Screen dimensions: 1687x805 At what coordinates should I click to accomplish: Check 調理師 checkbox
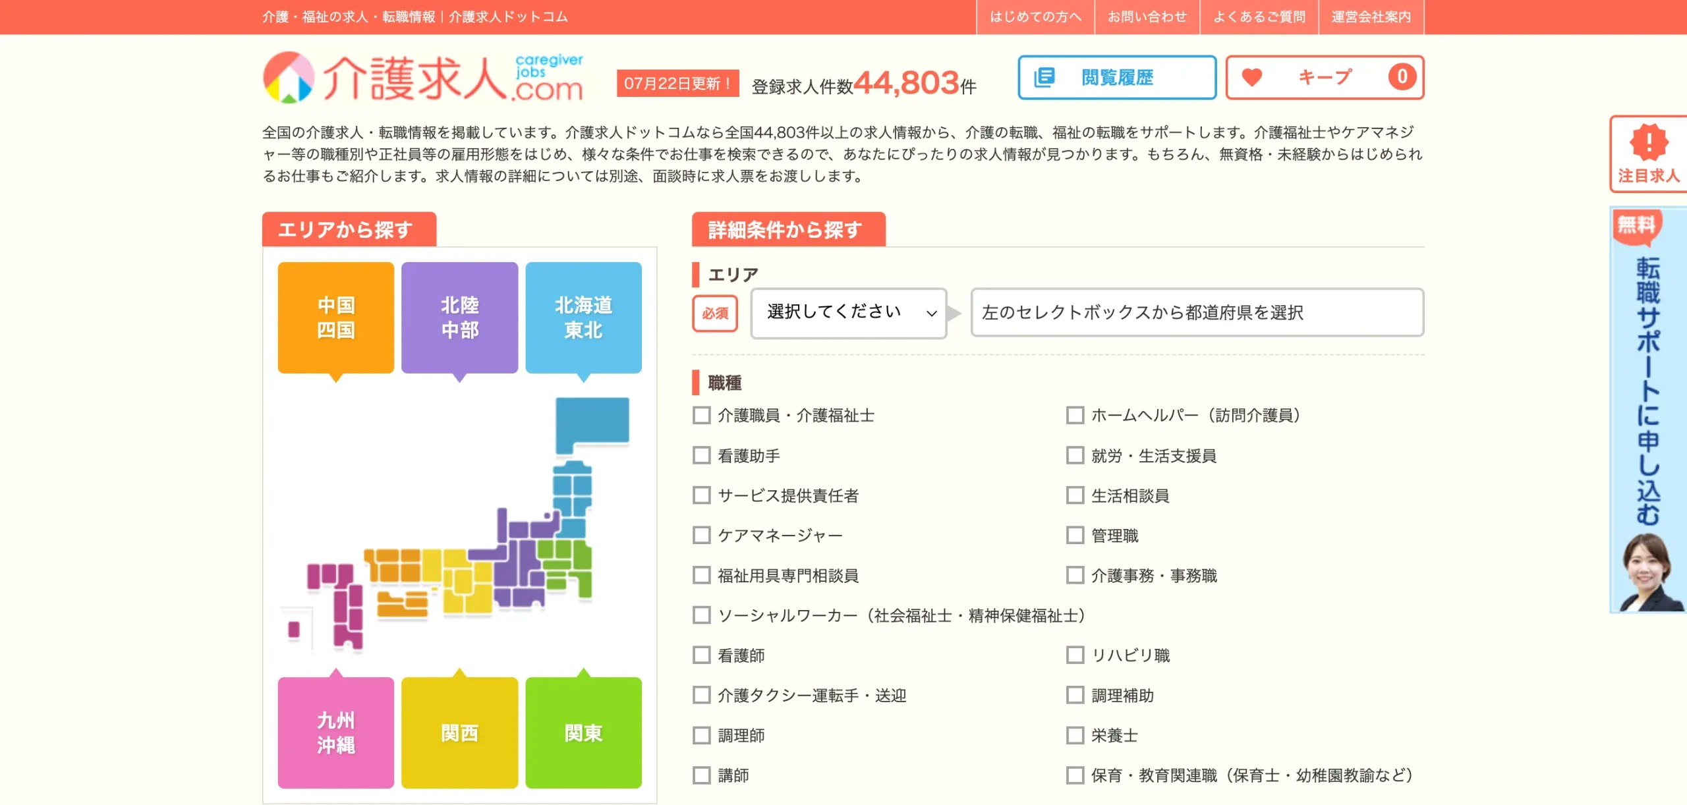702,735
